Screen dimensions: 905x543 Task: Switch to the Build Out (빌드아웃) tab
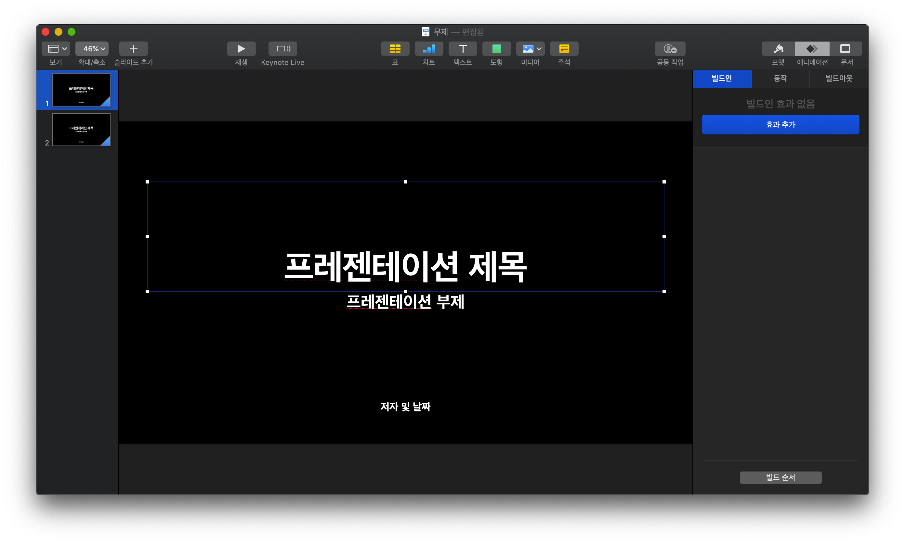tap(839, 78)
